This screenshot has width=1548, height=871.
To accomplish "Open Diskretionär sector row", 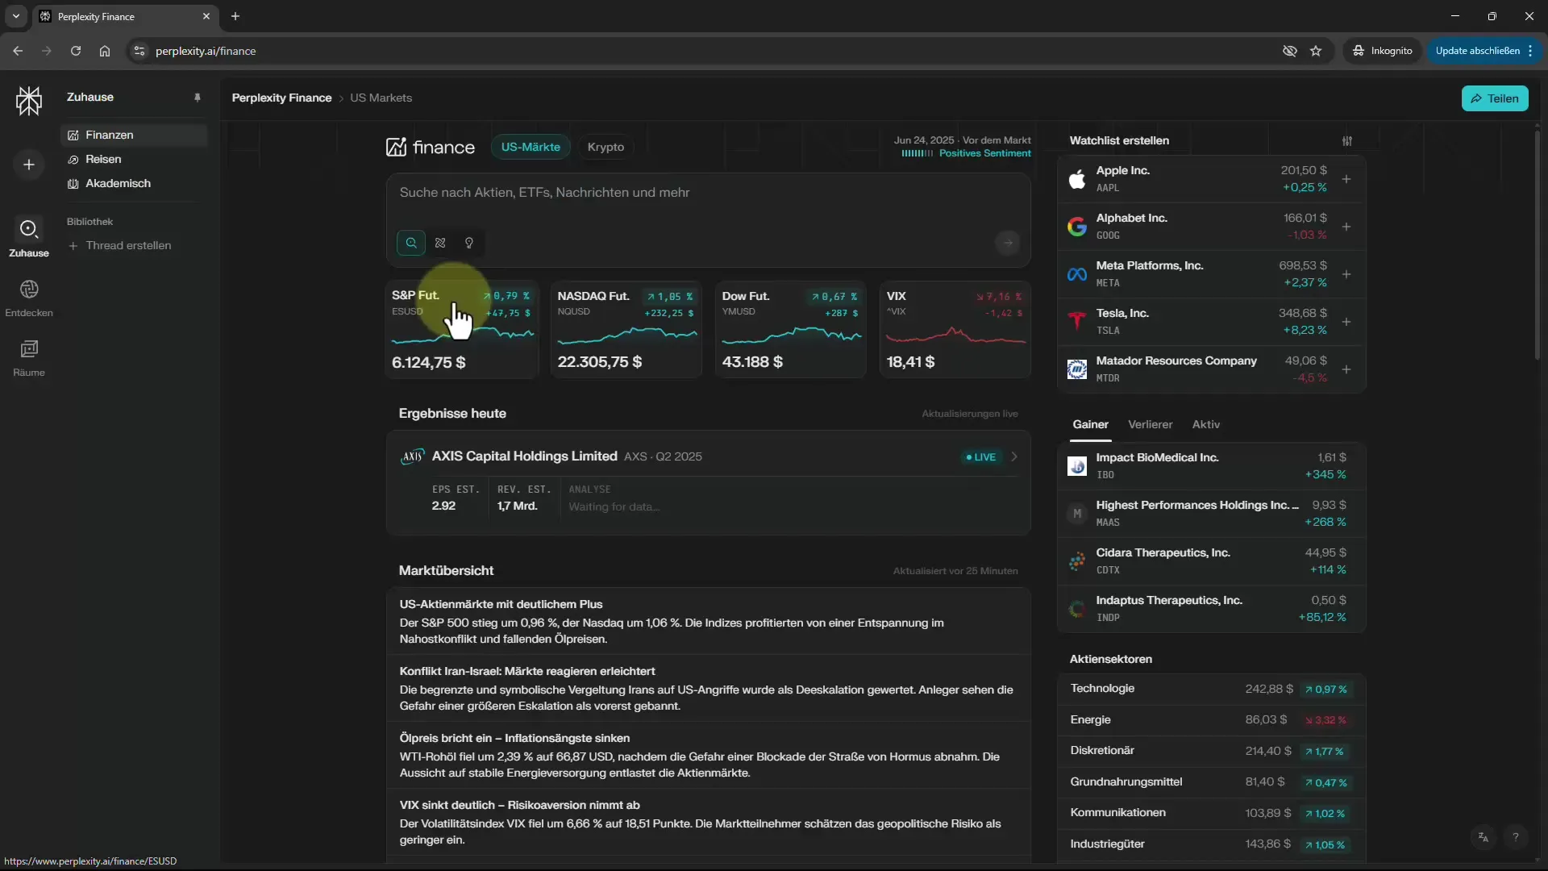I will (1211, 751).
